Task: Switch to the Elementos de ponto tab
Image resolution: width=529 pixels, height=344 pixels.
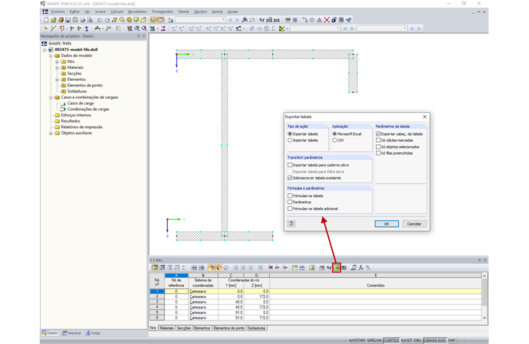Action: 229,328
